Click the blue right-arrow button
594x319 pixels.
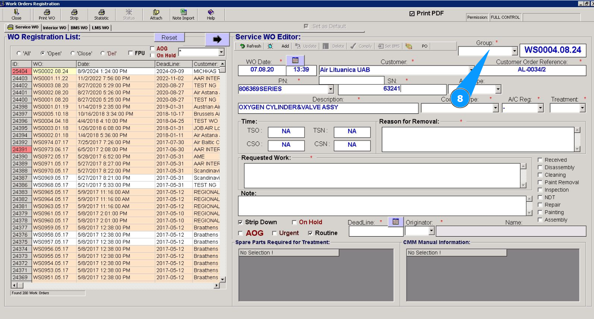(x=217, y=39)
